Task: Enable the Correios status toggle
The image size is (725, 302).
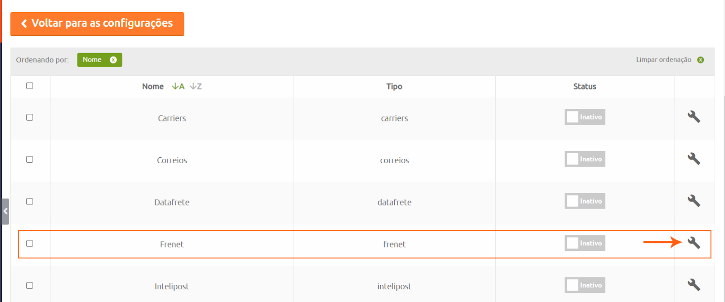Action: pyautogui.click(x=585, y=159)
